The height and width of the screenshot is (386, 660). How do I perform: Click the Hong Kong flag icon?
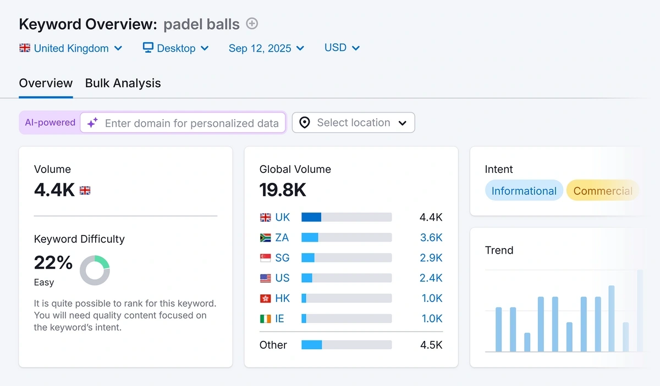pos(266,299)
